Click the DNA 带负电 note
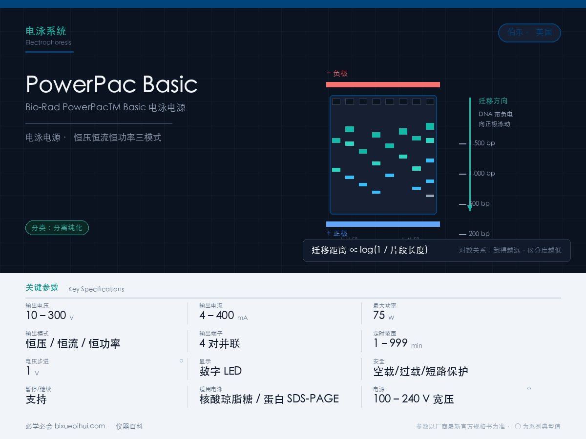The width and height of the screenshot is (586, 439). click(496, 114)
